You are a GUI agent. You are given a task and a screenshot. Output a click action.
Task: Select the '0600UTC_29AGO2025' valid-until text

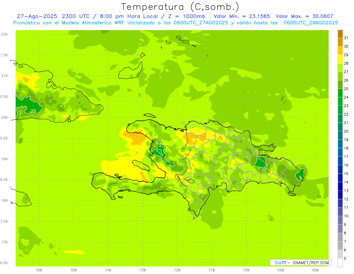coord(310,23)
